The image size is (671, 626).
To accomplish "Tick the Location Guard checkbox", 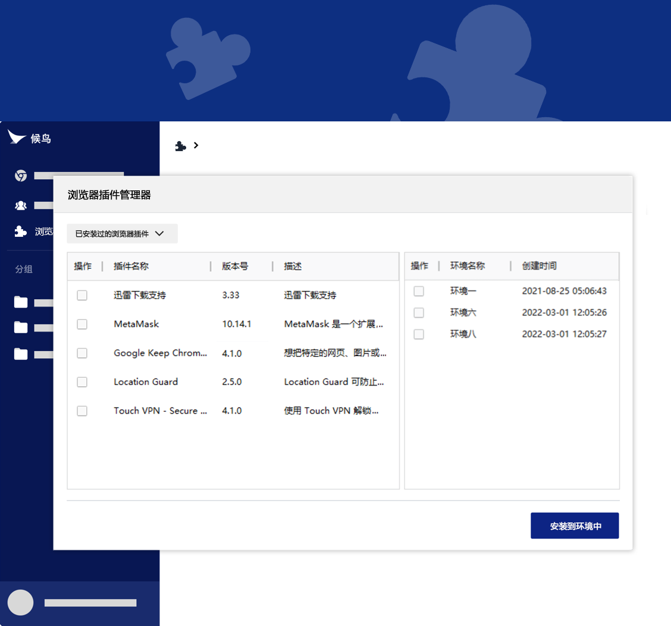I will [82, 382].
